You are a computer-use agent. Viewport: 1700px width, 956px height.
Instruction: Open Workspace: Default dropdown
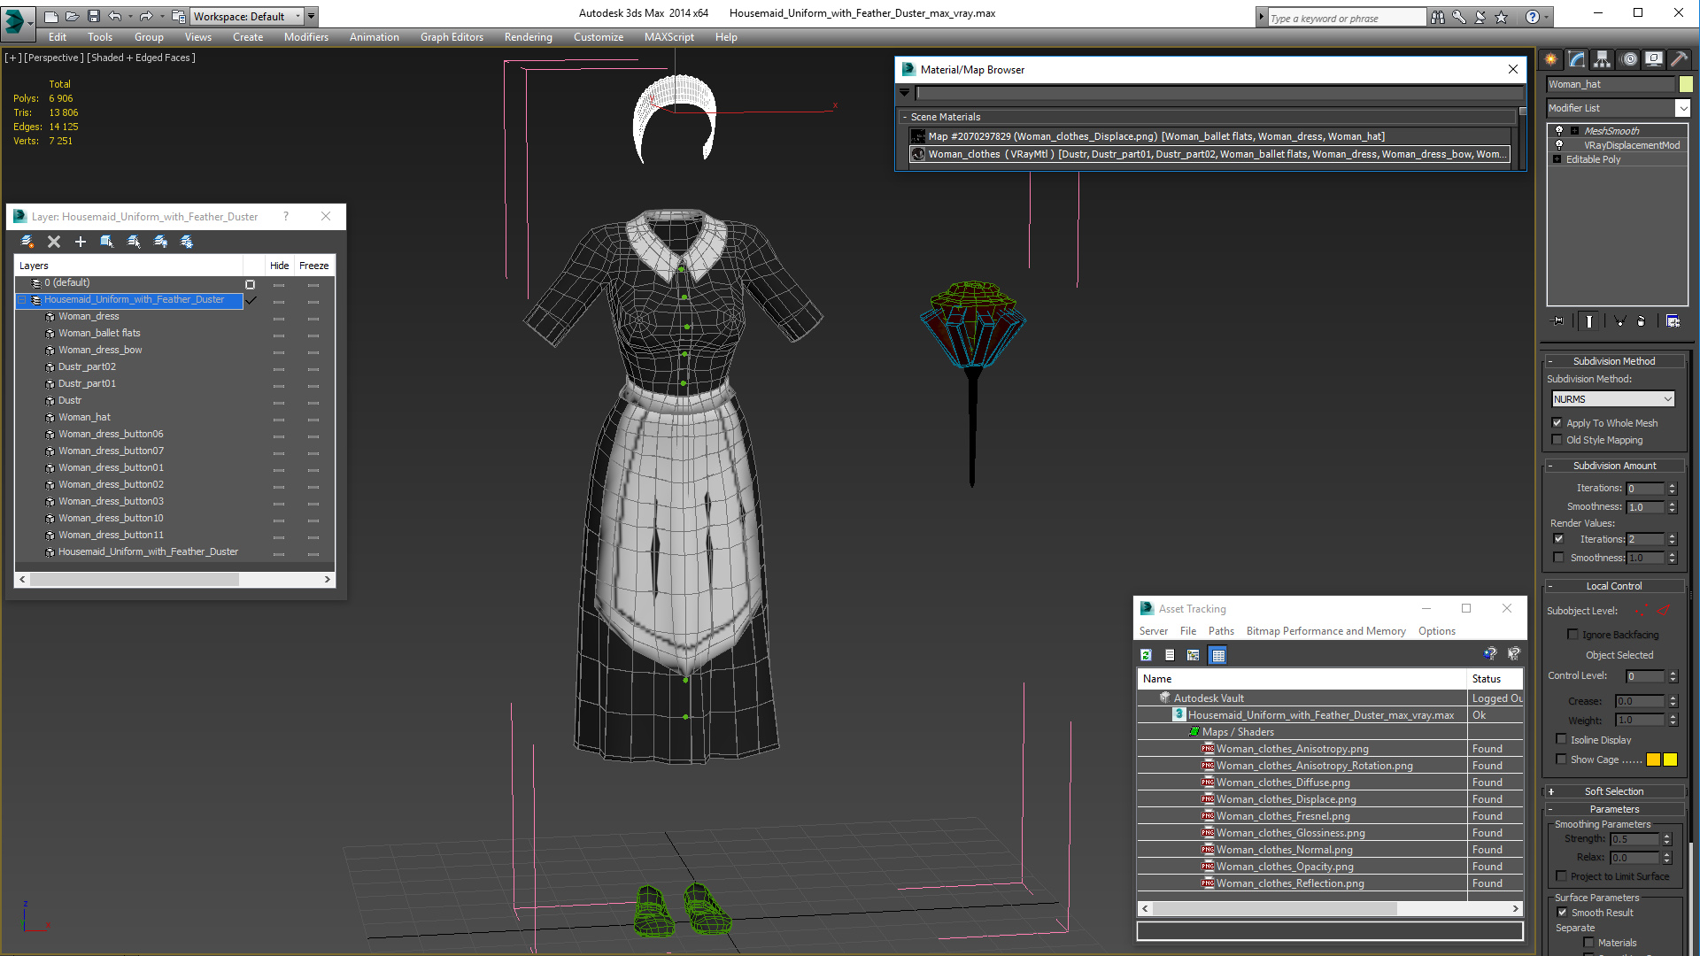click(249, 16)
